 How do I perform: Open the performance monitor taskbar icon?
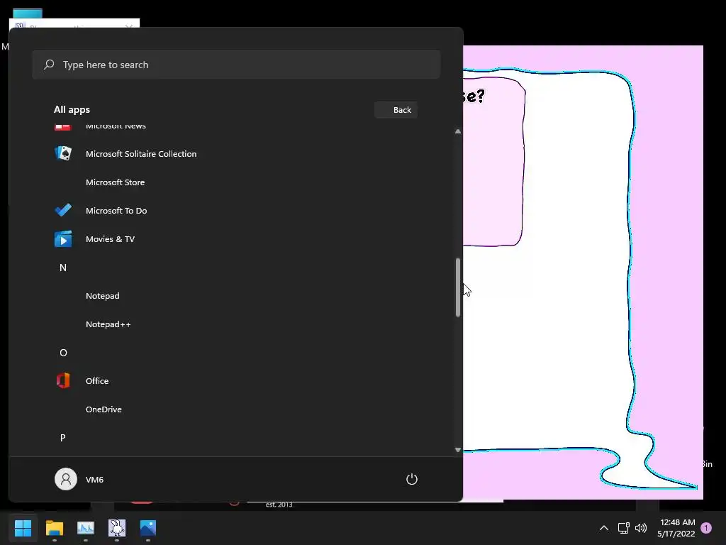click(x=86, y=528)
